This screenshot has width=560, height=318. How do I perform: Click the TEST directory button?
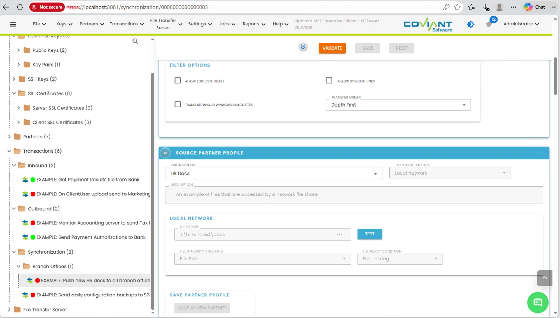pyautogui.click(x=370, y=234)
